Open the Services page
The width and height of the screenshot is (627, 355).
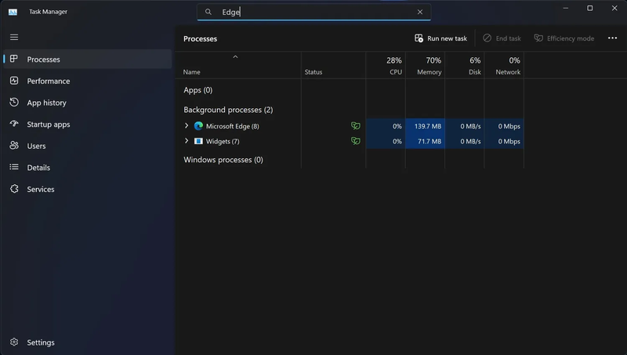pyautogui.click(x=88, y=189)
